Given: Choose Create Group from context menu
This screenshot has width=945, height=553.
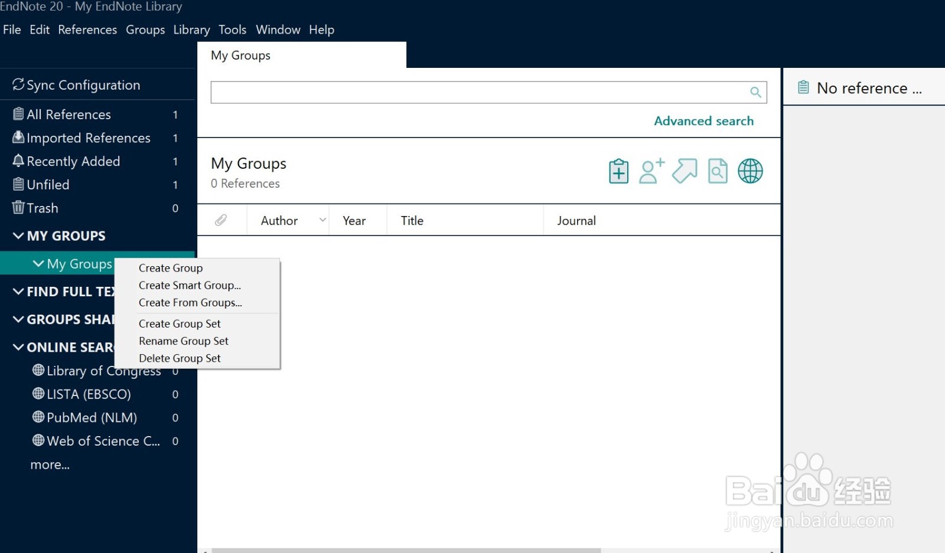Looking at the screenshot, I should coord(197,268).
